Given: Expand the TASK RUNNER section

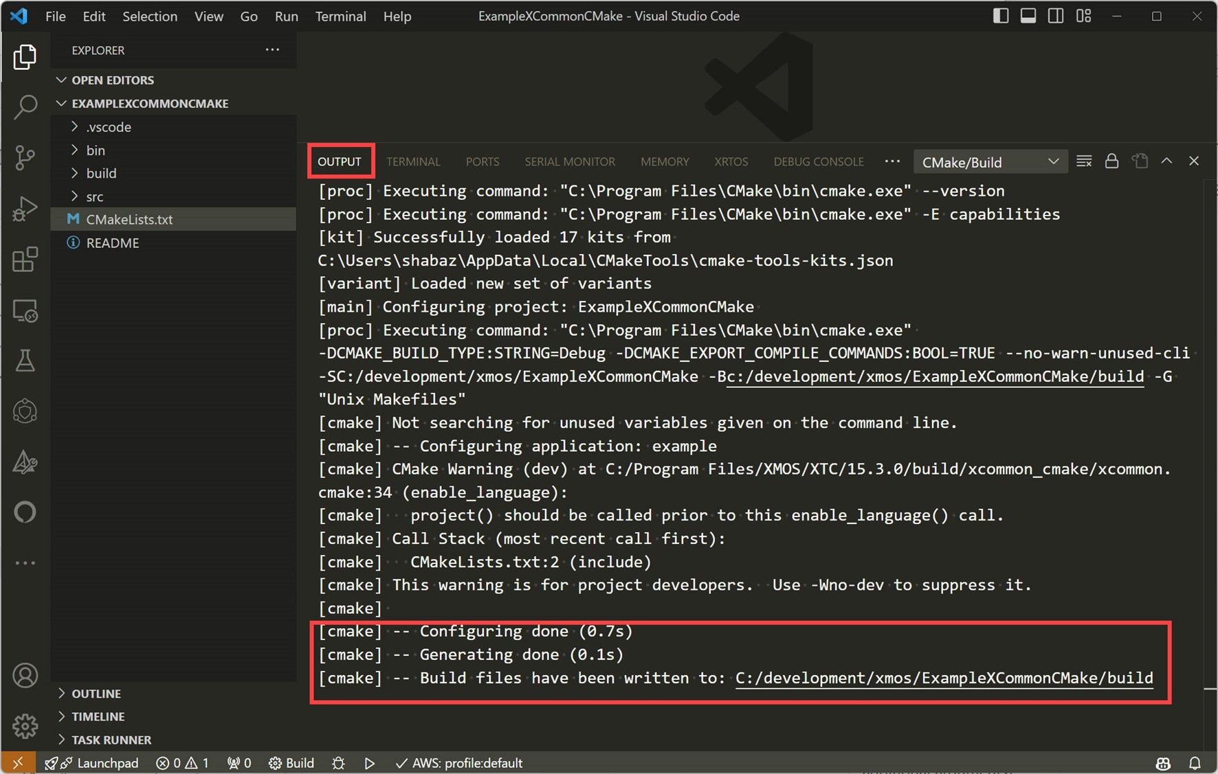Looking at the screenshot, I should click(x=174, y=740).
